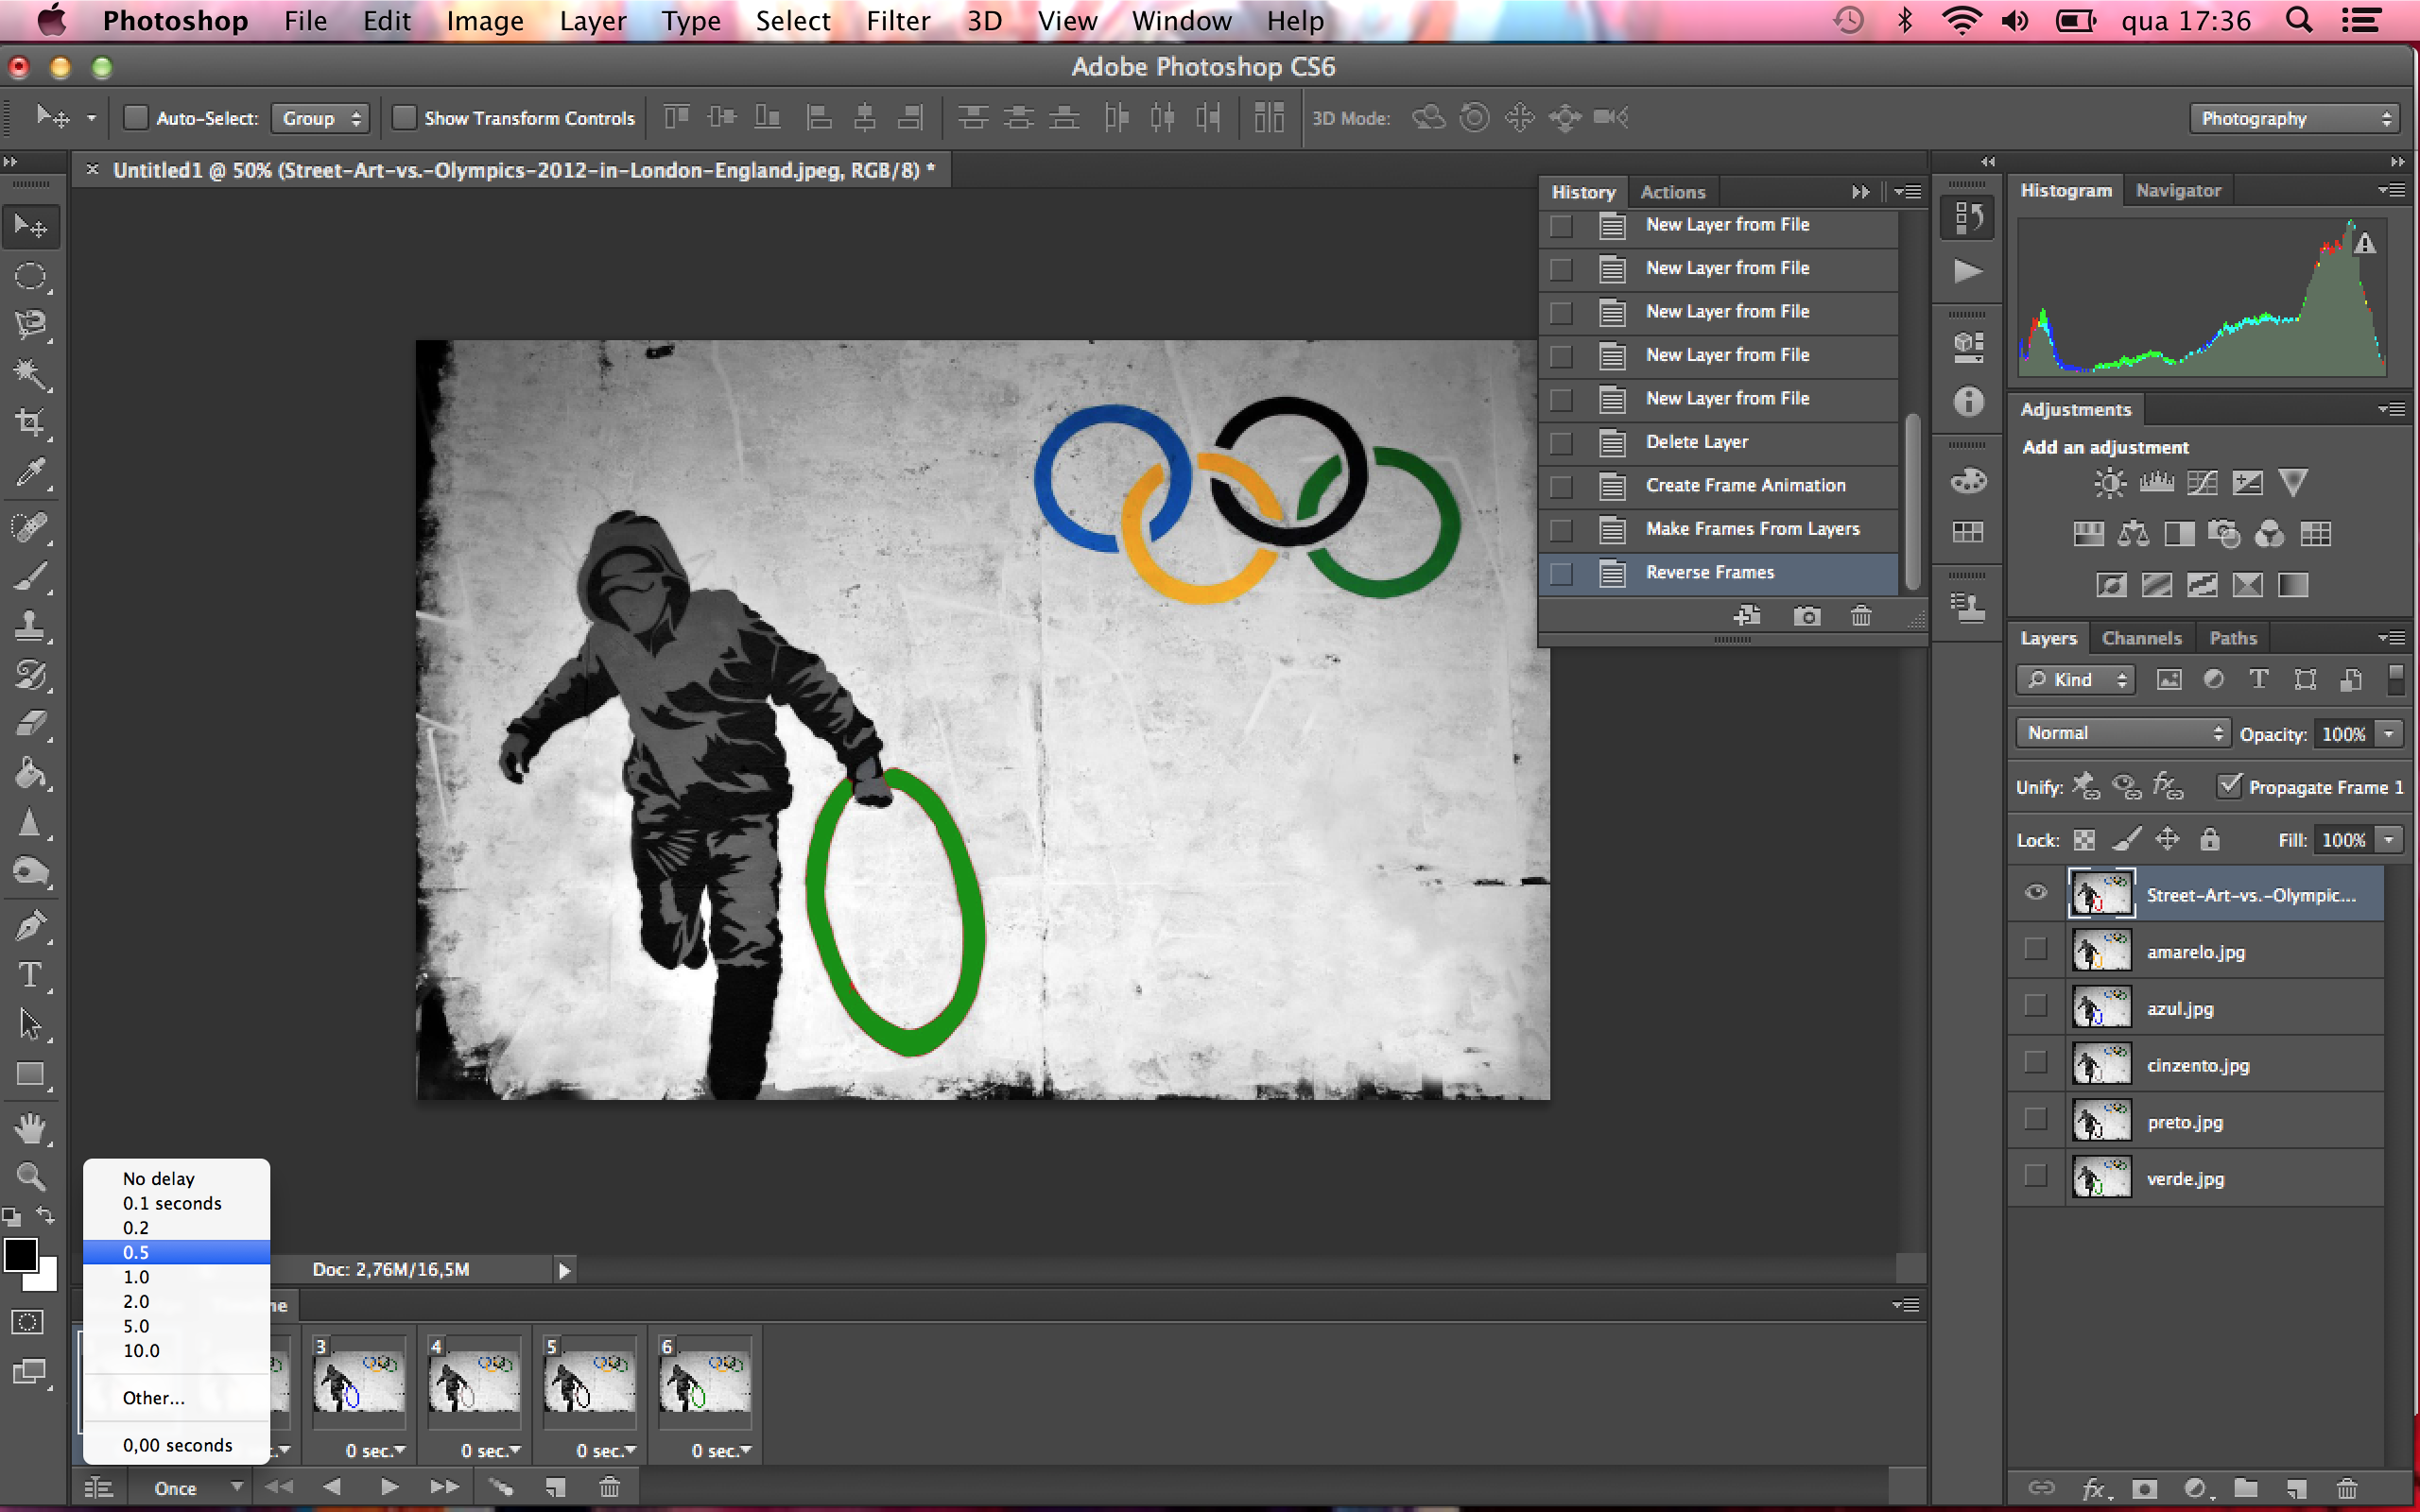Open the Auto-Select Group dropdown
Image resolution: width=2420 pixels, height=1512 pixels.
[x=320, y=118]
